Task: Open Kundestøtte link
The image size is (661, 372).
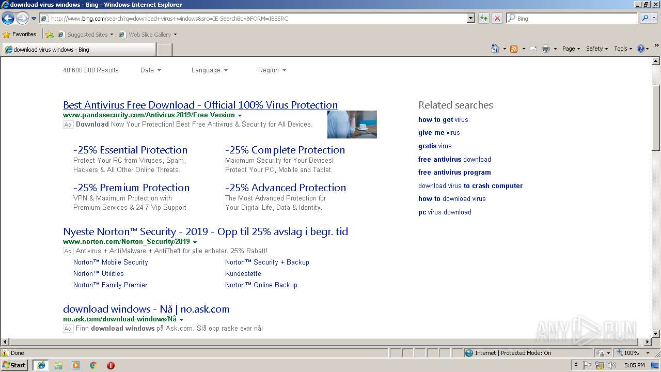Action: point(243,273)
